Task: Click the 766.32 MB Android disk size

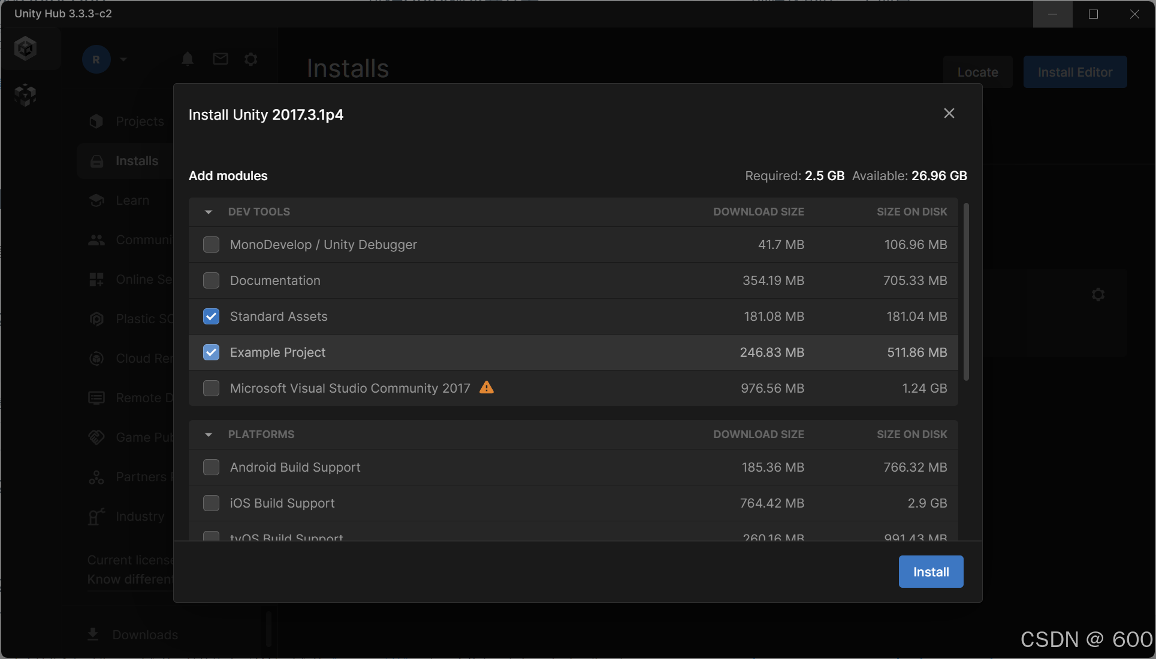Action: tap(915, 467)
